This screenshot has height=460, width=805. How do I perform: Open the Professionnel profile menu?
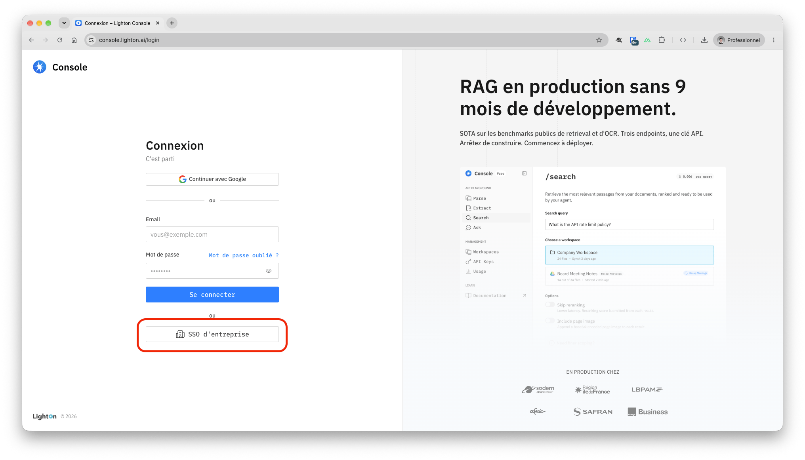click(x=739, y=40)
